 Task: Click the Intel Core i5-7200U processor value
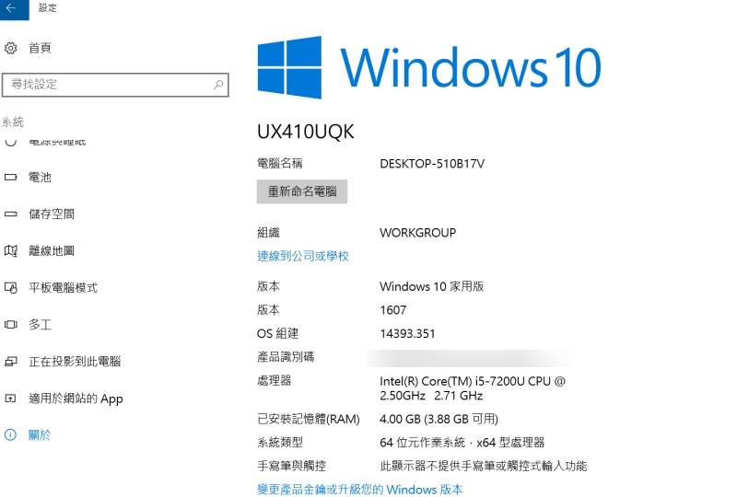(473, 388)
